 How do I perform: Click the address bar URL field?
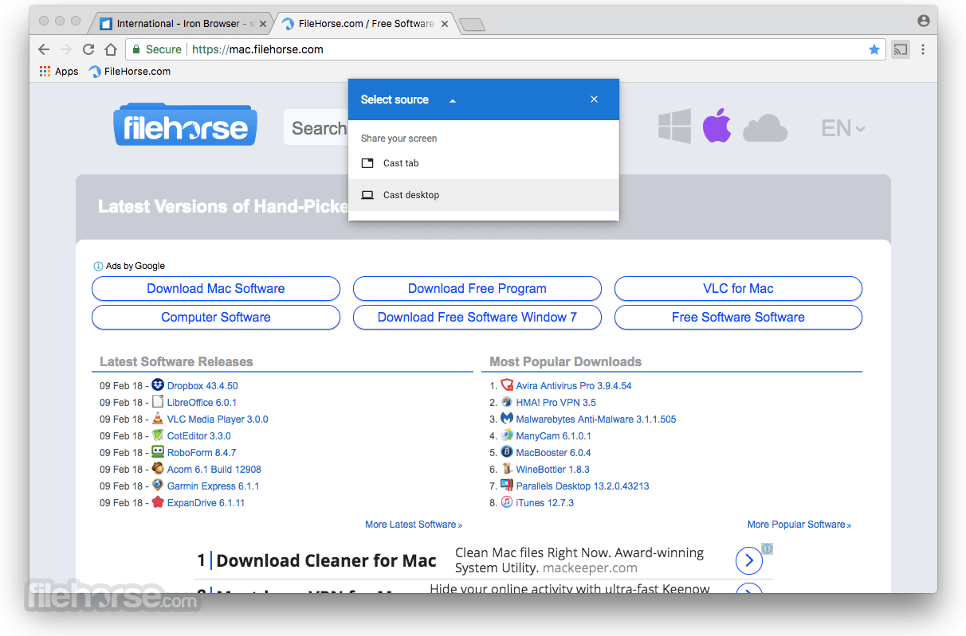[505, 49]
